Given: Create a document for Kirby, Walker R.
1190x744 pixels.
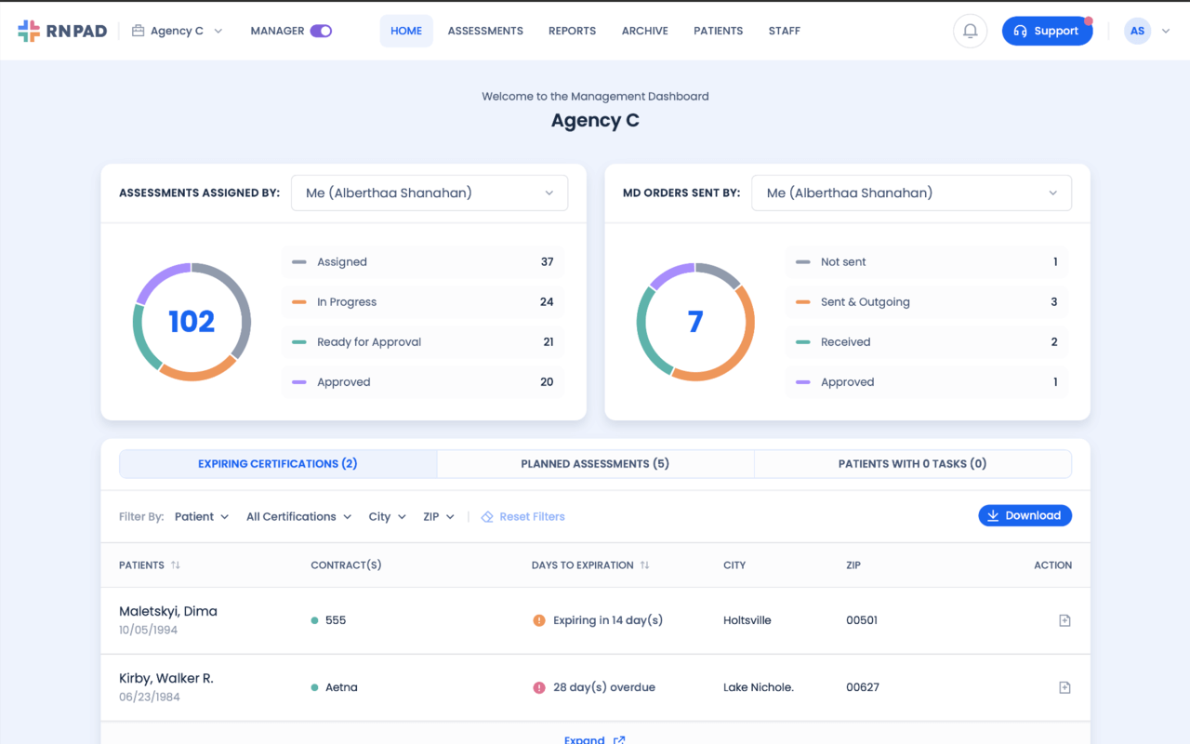Looking at the screenshot, I should coord(1064,687).
